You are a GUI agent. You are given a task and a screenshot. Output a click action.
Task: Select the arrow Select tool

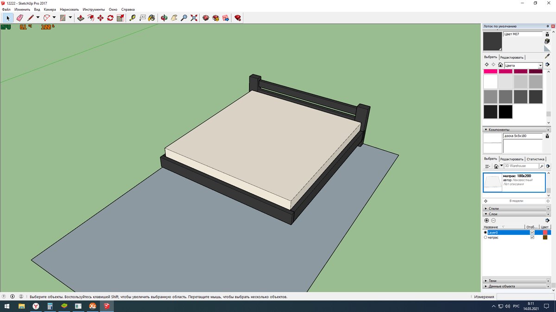click(x=8, y=18)
